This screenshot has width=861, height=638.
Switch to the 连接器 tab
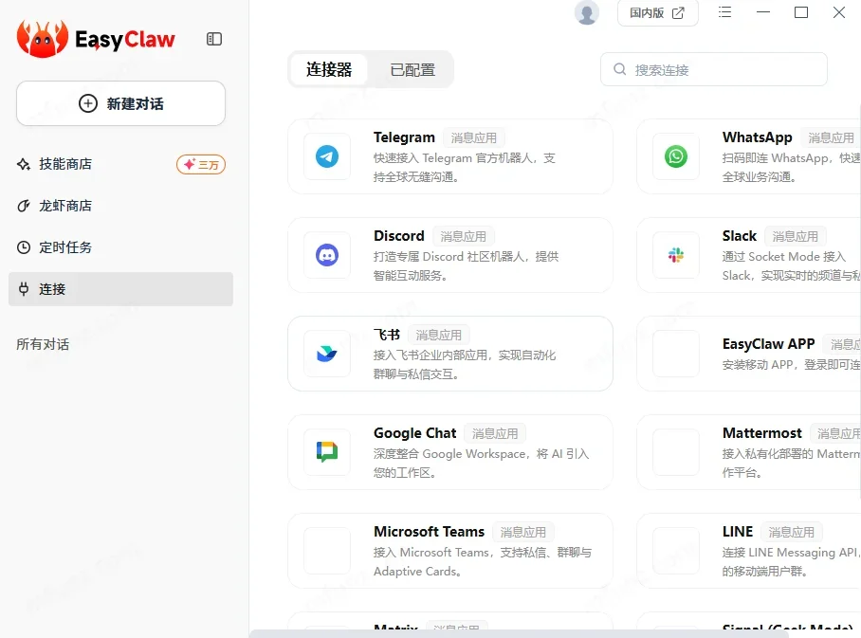[x=329, y=69]
